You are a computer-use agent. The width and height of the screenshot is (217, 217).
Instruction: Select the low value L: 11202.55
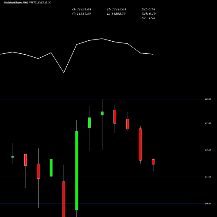116,14
